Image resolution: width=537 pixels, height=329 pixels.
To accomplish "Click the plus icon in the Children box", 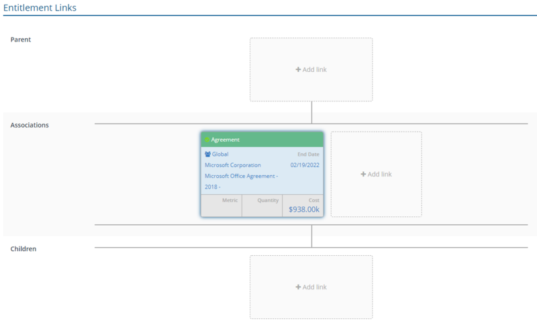I will click(x=298, y=287).
